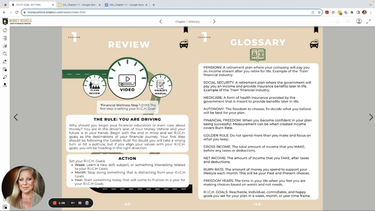
Task: Turn to next page with right arrow
Action: pyautogui.click(x=371, y=117)
